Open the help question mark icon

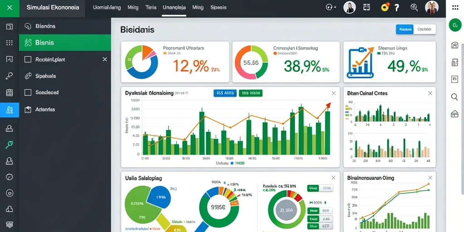pos(397,8)
